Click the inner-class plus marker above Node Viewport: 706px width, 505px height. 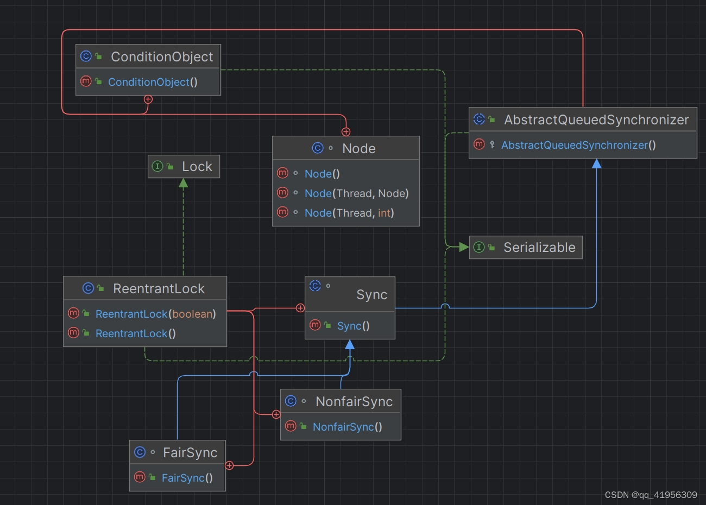click(346, 132)
